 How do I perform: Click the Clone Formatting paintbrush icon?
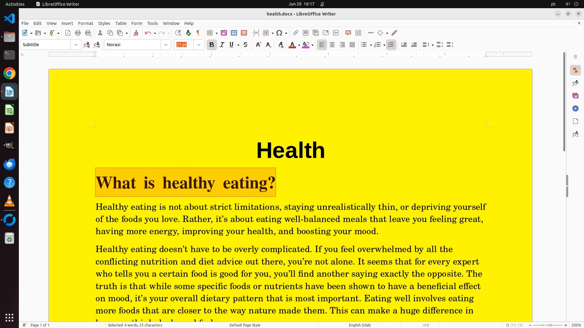(136, 33)
